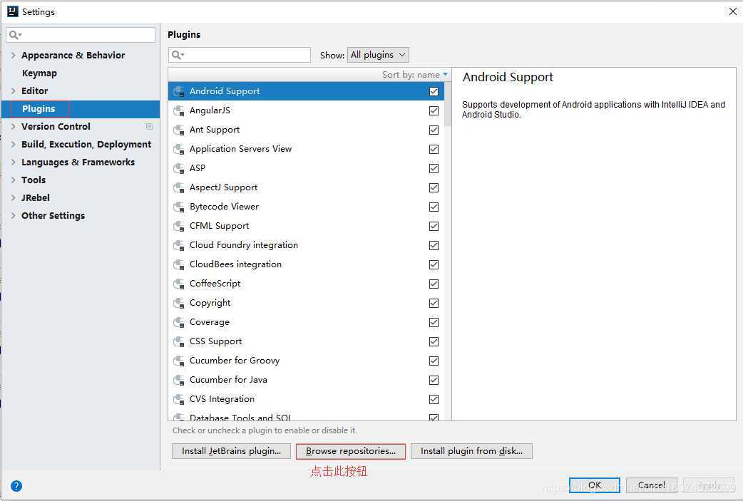Click the AngularJS plugin icon

click(x=179, y=110)
